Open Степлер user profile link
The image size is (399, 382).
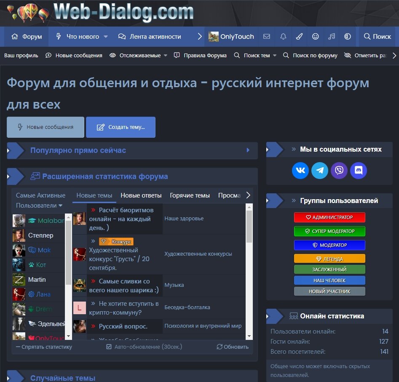(41, 235)
